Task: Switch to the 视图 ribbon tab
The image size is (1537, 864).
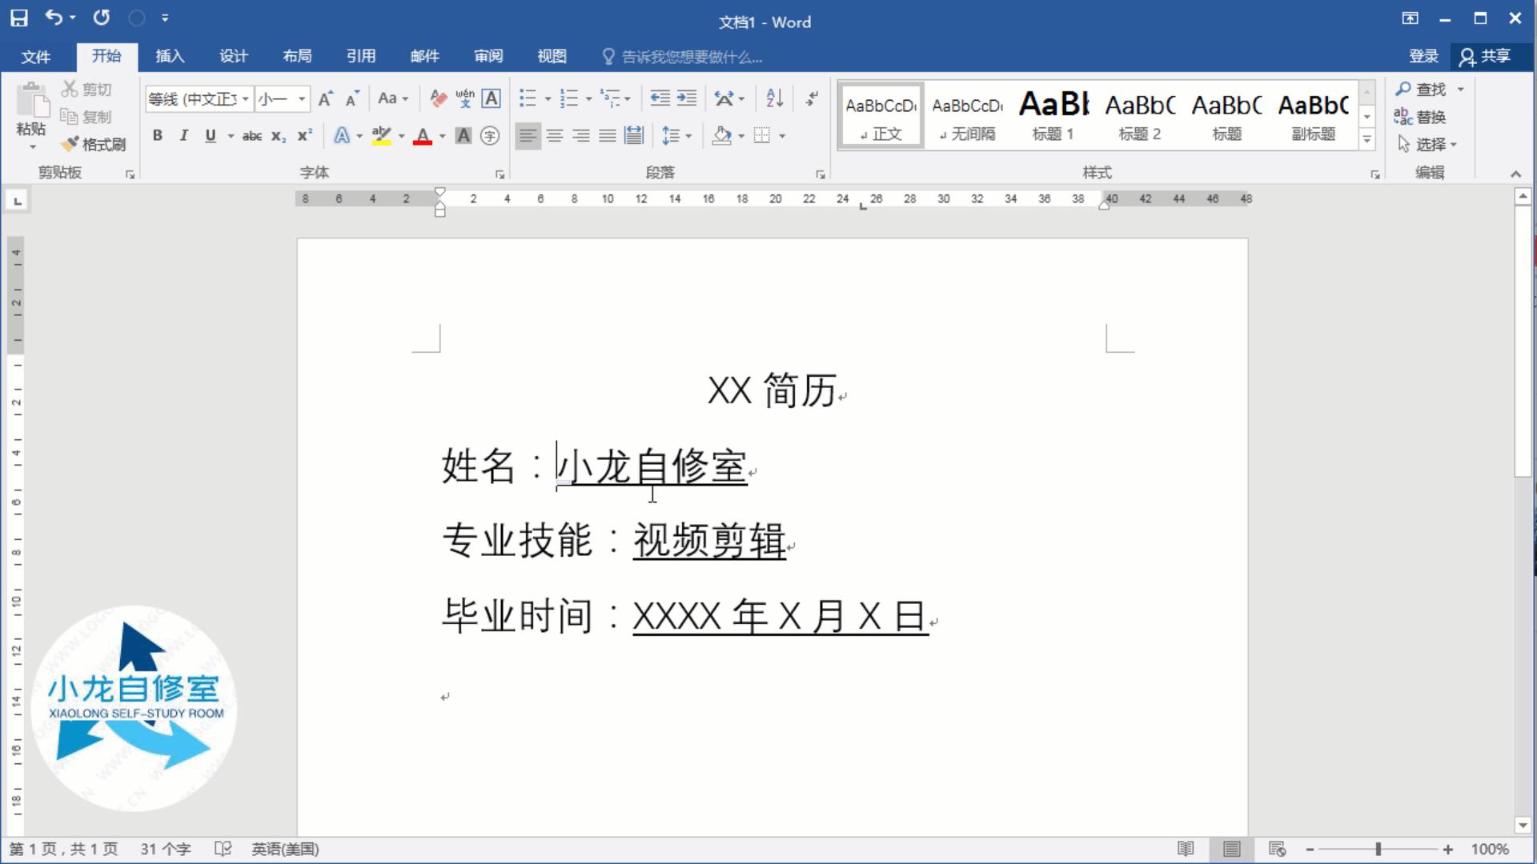Action: tap(551, 56)
